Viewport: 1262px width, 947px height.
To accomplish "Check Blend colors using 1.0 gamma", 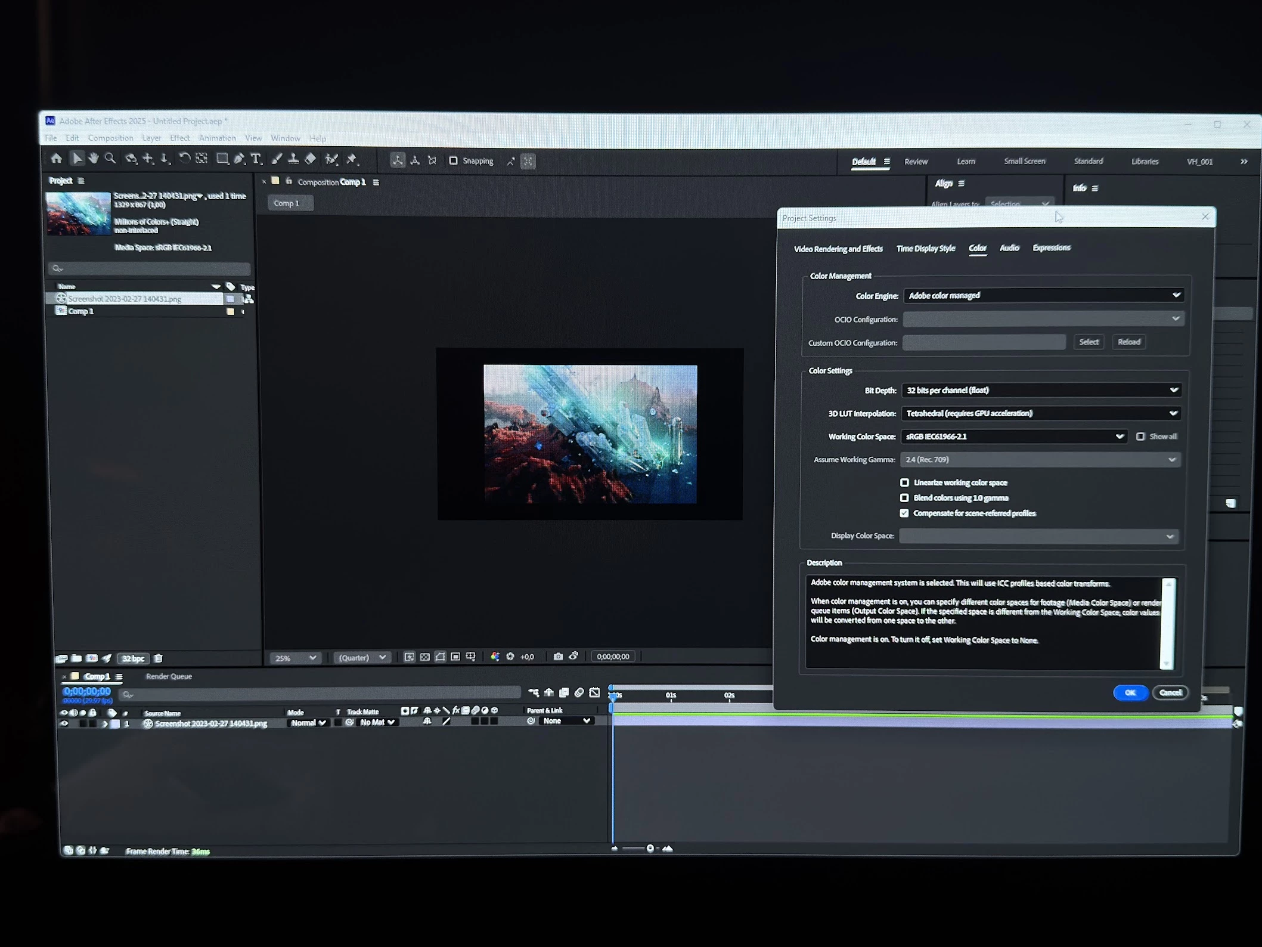I will point(904,498).
